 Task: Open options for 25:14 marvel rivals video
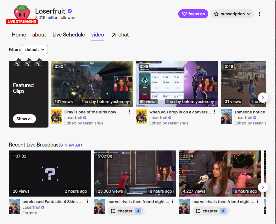258,201
